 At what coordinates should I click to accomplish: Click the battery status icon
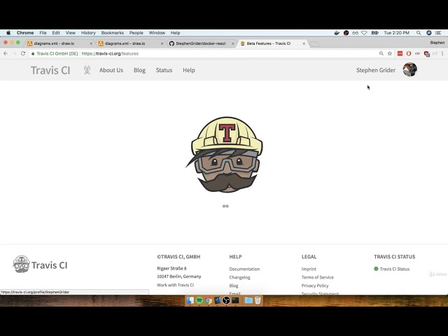click(374, 33)
